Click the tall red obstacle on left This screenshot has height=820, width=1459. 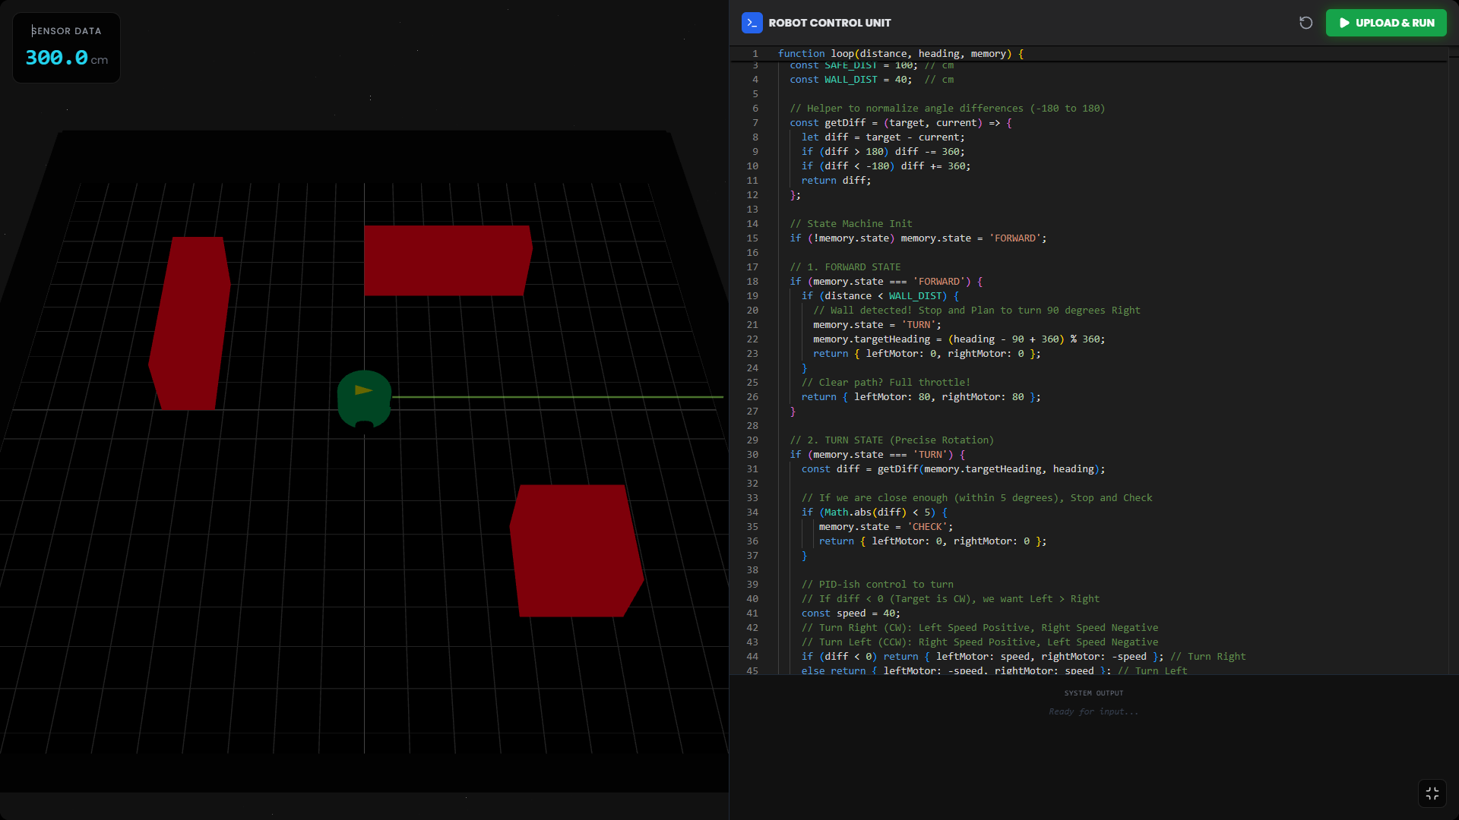coord(190,323)
